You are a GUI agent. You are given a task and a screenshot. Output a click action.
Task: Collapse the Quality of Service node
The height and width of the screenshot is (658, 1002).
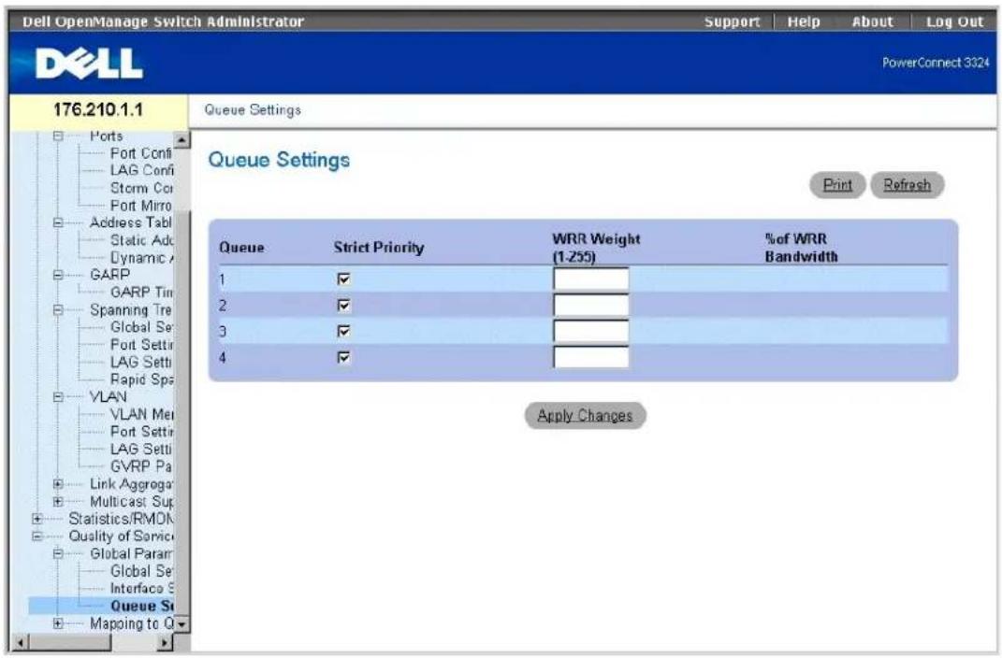click(x=37, y=536)
